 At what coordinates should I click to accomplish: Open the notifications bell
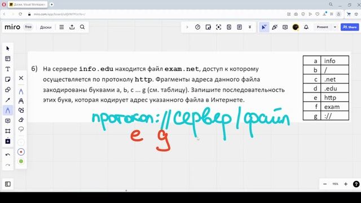pos(306,27)
